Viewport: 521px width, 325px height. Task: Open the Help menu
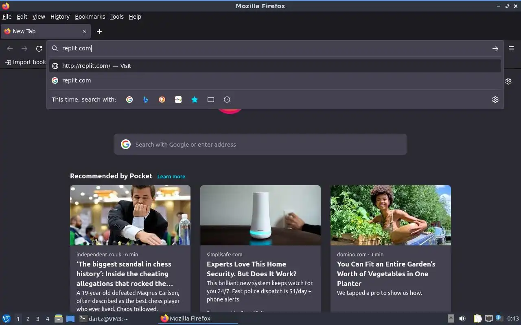click(x=135, y=17)
